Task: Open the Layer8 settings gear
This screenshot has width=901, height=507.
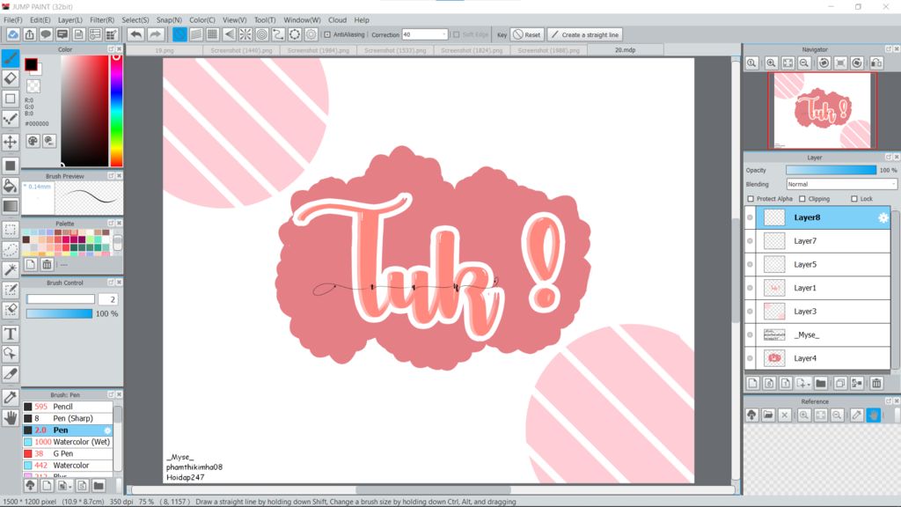Action: [x=883, y=217]
